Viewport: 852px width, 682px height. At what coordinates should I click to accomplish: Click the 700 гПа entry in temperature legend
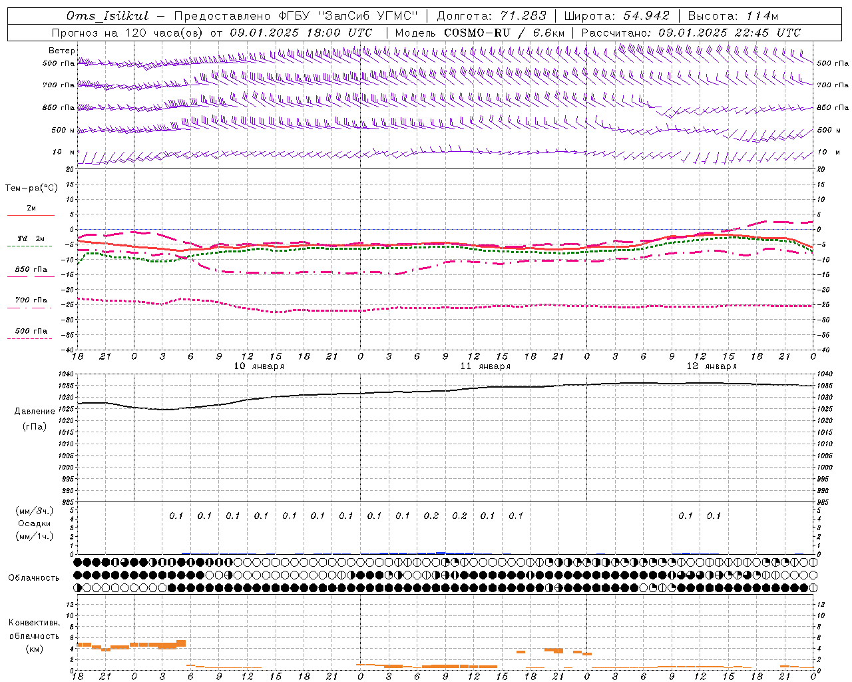coord(31,300)
